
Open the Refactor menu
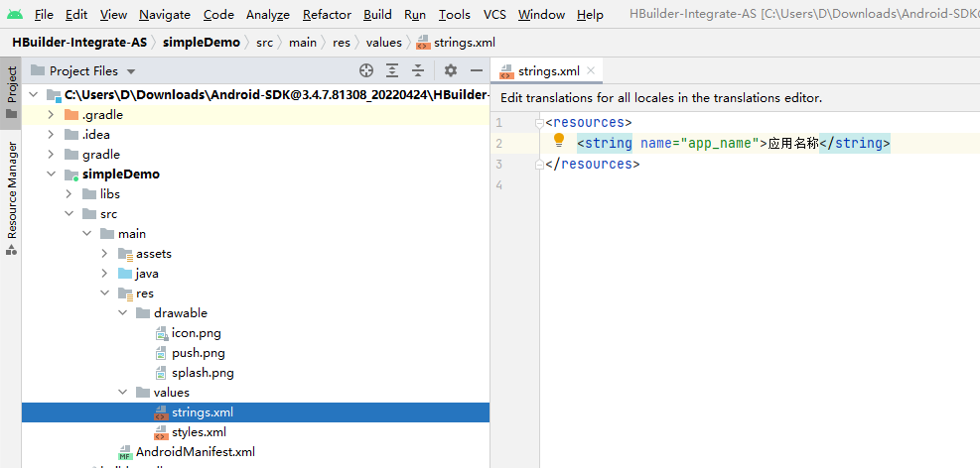[327, 15]
